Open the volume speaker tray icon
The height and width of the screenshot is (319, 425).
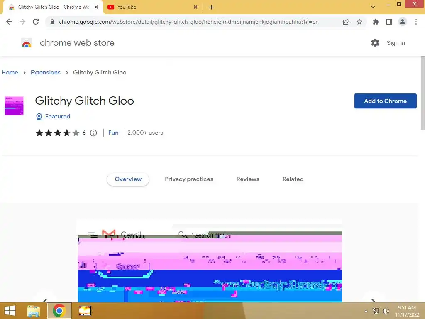point(386,311)
